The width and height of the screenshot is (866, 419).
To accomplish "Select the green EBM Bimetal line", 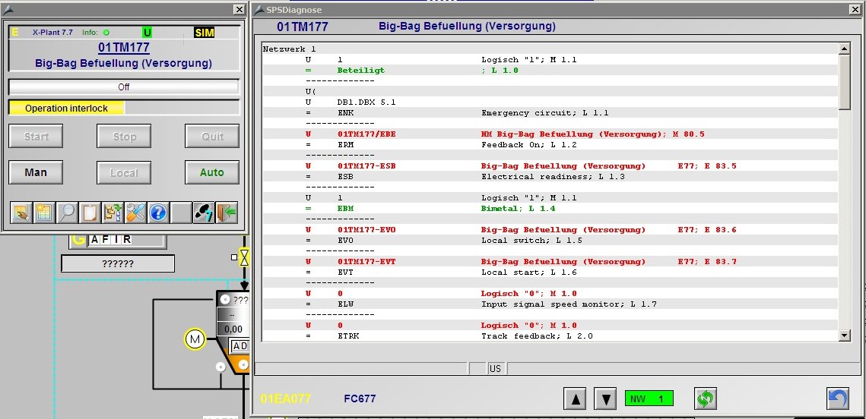I will 550,209.
